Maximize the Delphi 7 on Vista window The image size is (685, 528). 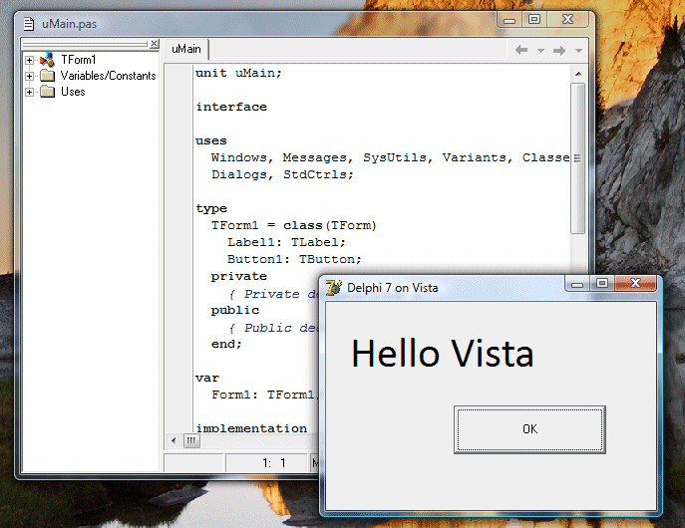coord(602,284)
